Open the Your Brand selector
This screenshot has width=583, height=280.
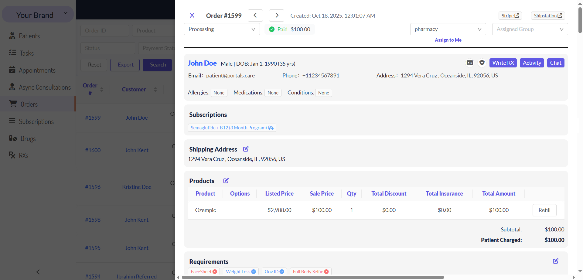pos(38,15)
